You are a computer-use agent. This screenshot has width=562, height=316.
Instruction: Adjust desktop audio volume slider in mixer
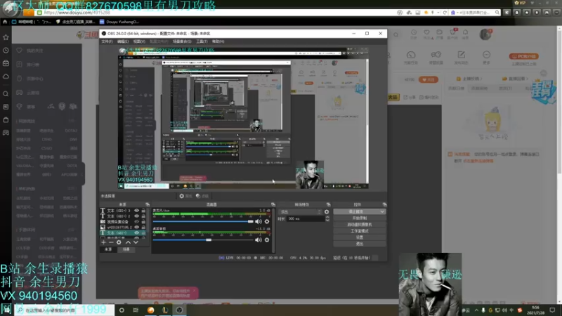(x=203, y=239)
